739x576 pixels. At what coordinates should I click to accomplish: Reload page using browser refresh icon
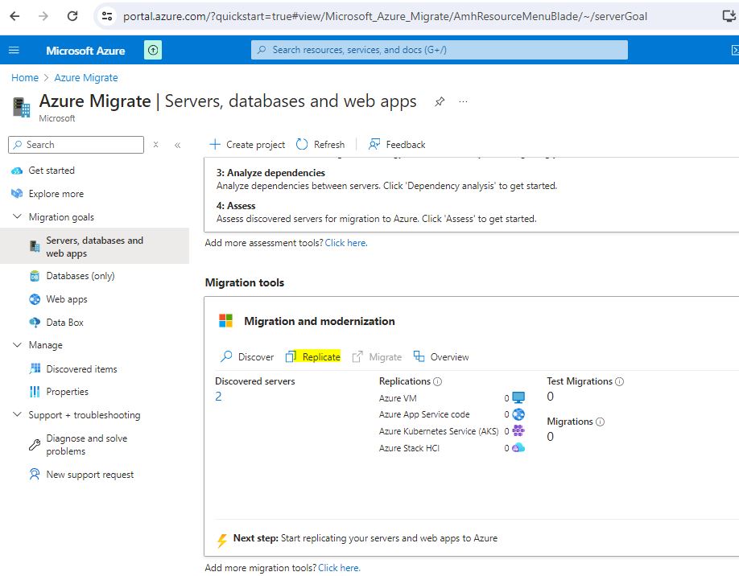pos(72,16)
